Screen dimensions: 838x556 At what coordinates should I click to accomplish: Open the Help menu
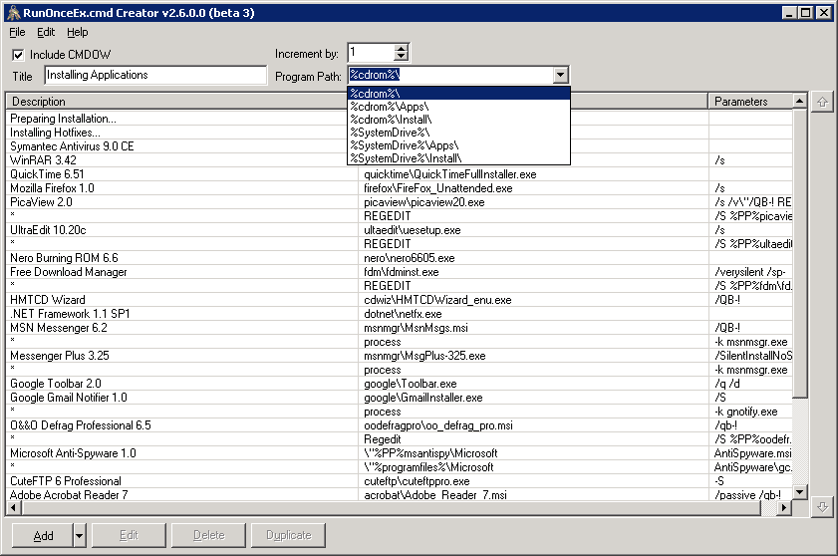[x=78, y=32]
